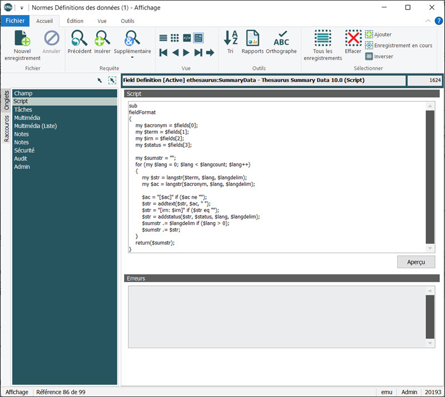This screenshot has height=397, width=445.
Task: Click the arrow pointer icon above the tab list
Action: point(100,81)
